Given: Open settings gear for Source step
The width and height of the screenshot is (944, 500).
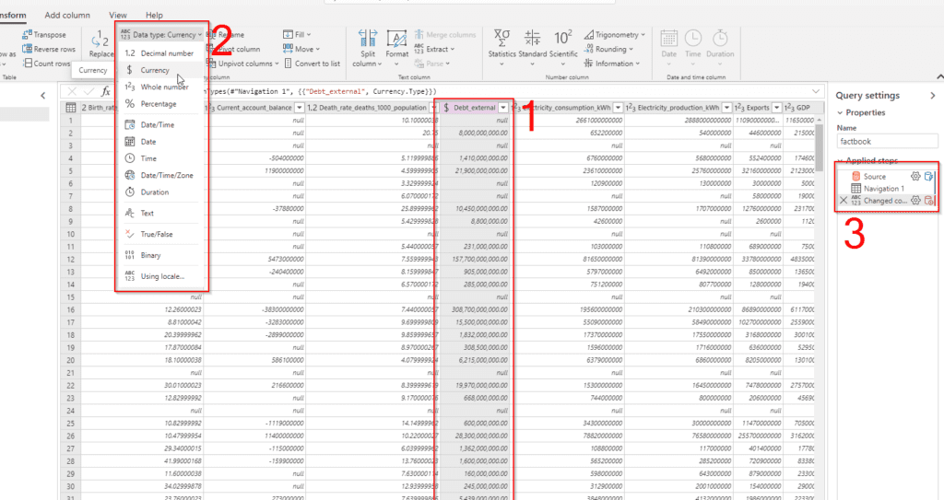Looking at the screenshot, I should 915,176.
